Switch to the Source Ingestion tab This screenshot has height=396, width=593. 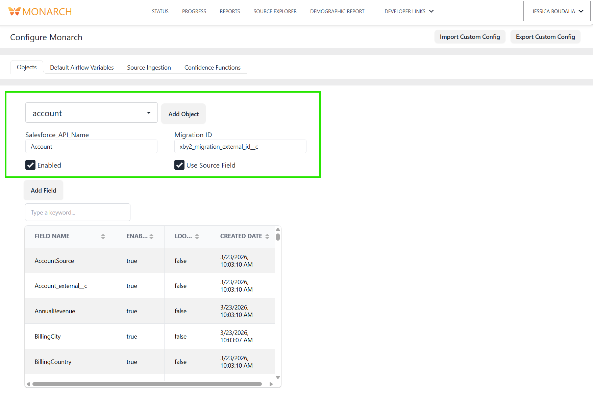[x=149, y=67]
